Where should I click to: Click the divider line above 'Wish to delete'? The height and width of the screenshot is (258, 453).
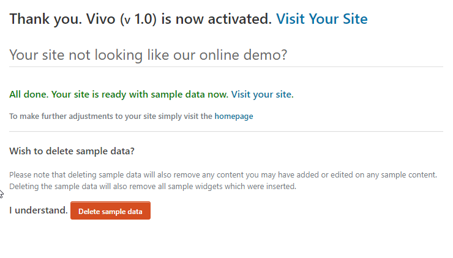click(226, 132)
